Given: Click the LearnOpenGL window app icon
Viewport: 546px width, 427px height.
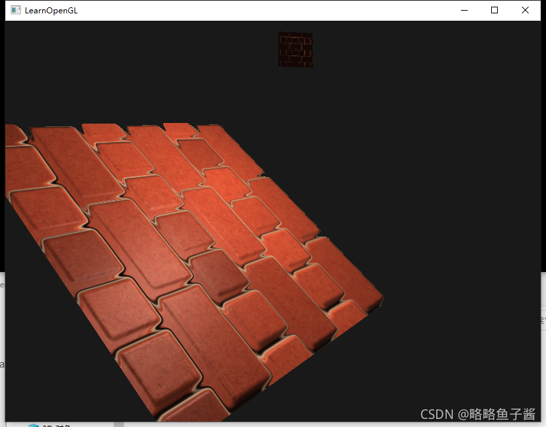Looking at the screenshot, I should (x=15, y=10).
